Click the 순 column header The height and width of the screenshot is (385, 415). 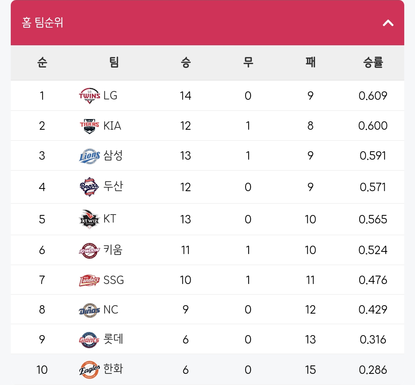coord(42,63)
